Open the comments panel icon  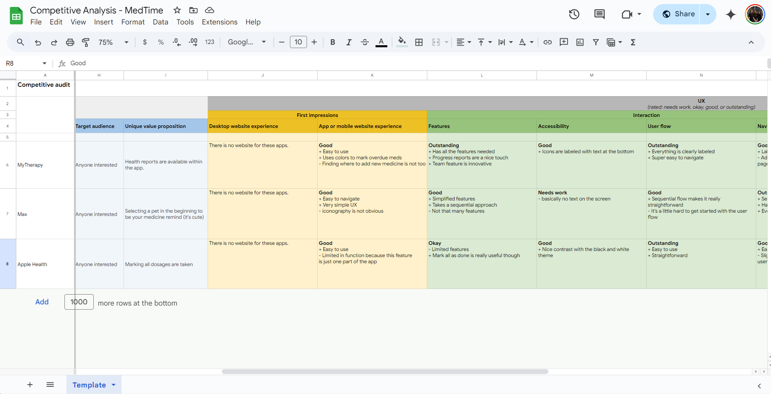tap(599, 14)
